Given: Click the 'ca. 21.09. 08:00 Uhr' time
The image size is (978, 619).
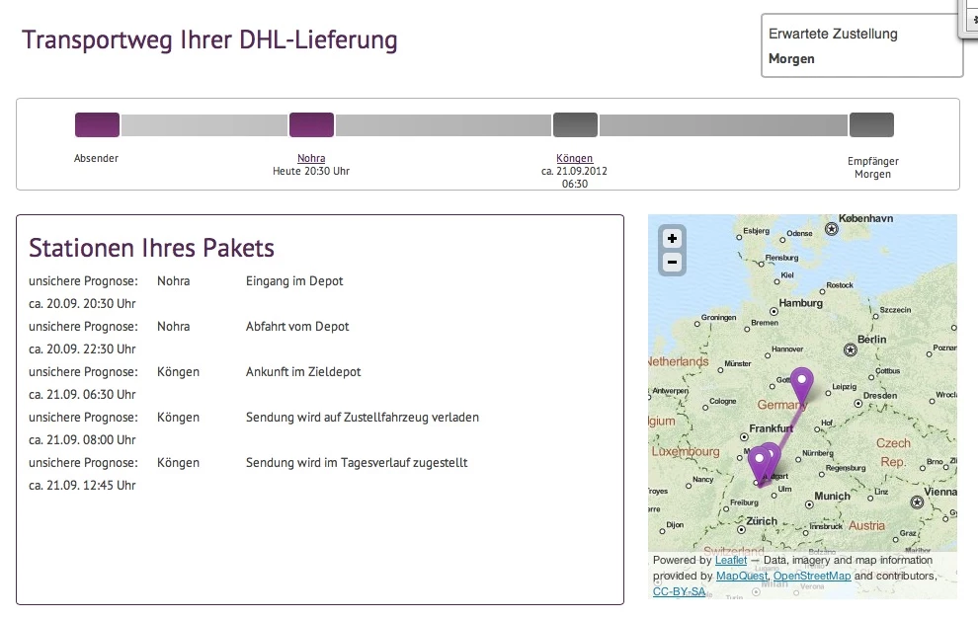Looking at the screenshot, I should 82,440.
